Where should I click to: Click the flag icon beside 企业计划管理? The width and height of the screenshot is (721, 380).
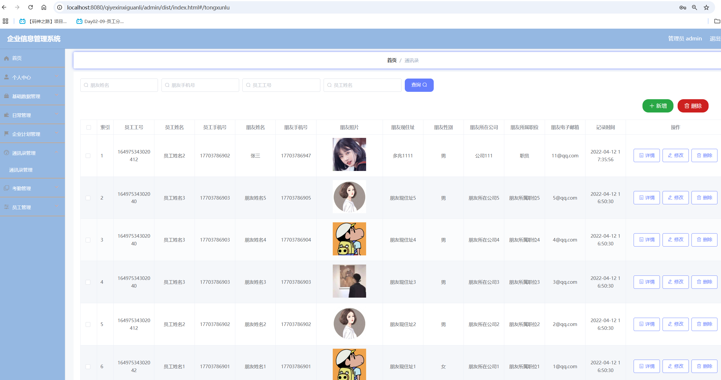tap(6, 134)
